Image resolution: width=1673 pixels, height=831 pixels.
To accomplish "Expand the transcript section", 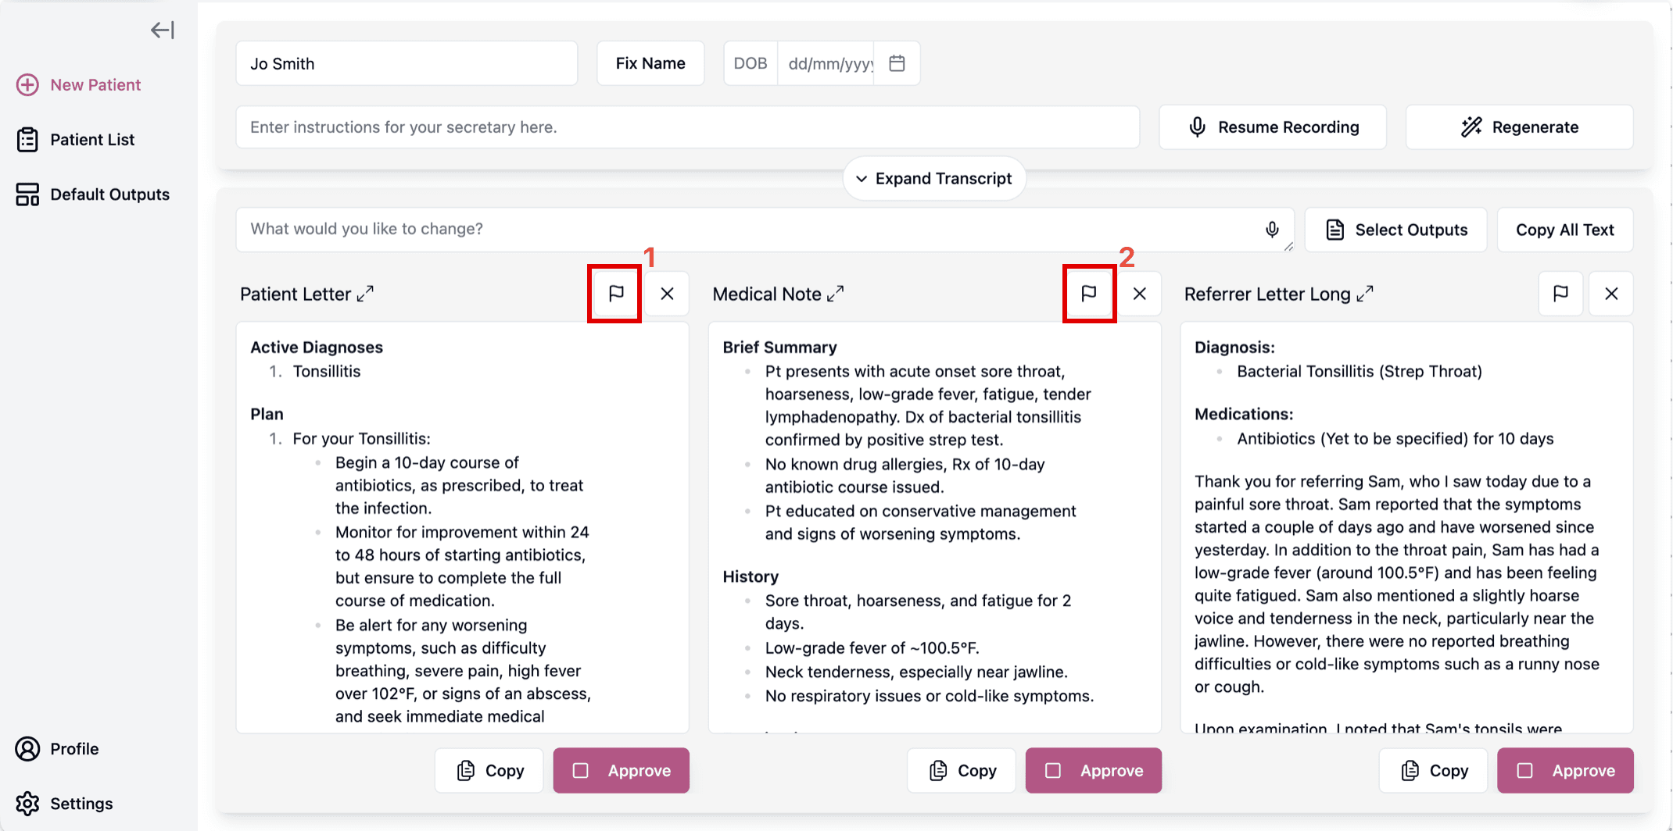I will 934,179.
